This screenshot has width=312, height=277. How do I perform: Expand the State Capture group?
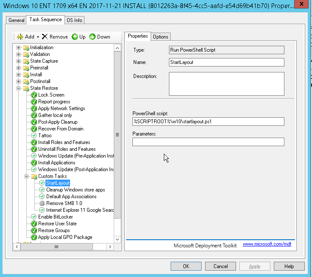click(18, 61)
